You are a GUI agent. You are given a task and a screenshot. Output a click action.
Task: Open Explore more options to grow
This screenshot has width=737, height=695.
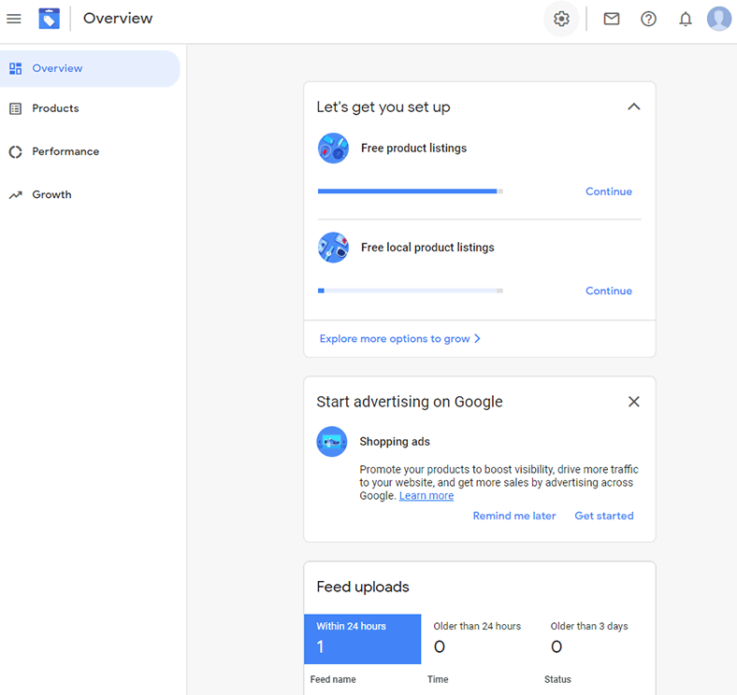point(399,338)
